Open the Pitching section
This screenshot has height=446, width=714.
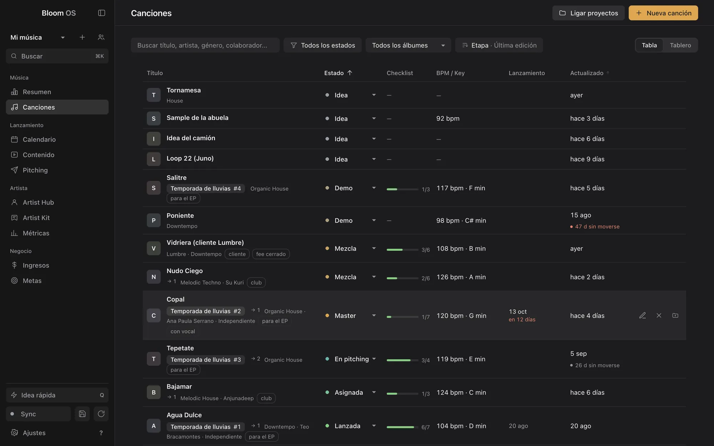pos(57,170)
